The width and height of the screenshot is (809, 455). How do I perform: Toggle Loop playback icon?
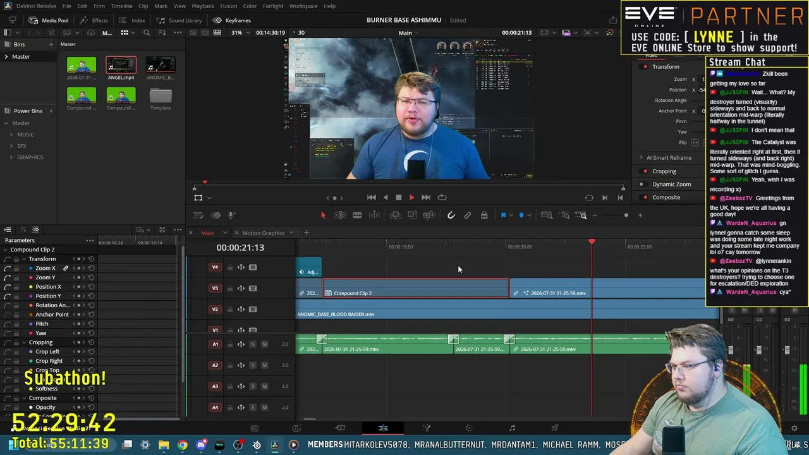[x=442, y=198]
